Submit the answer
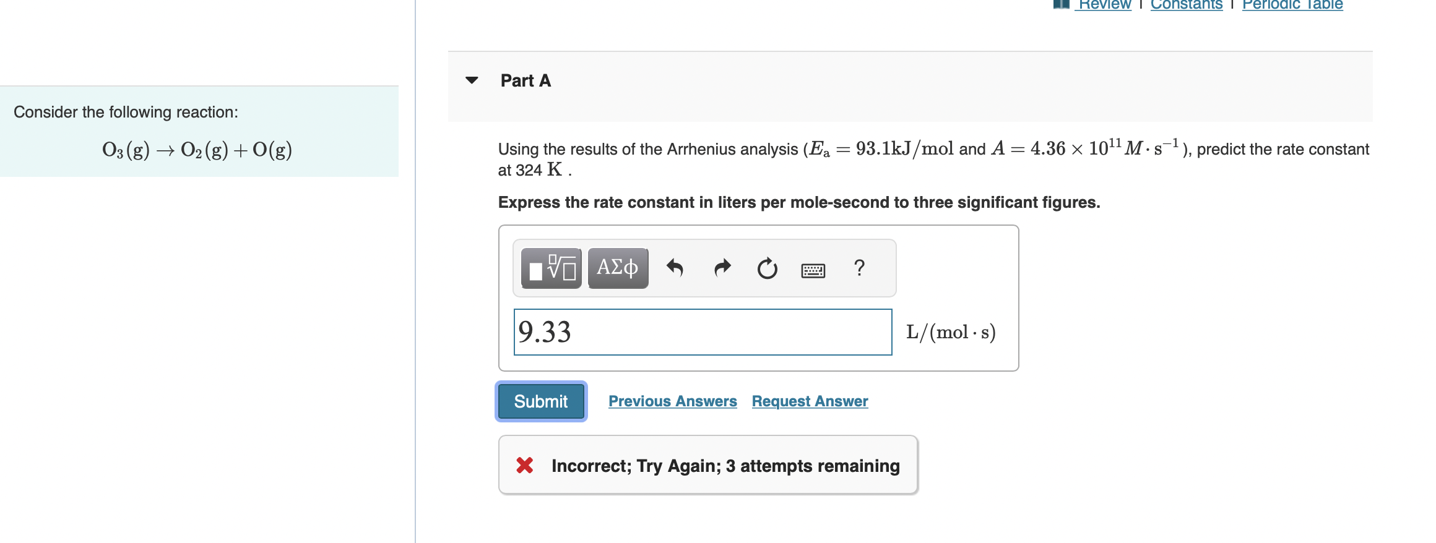The image size is (1436, 543). pos(540,401)
